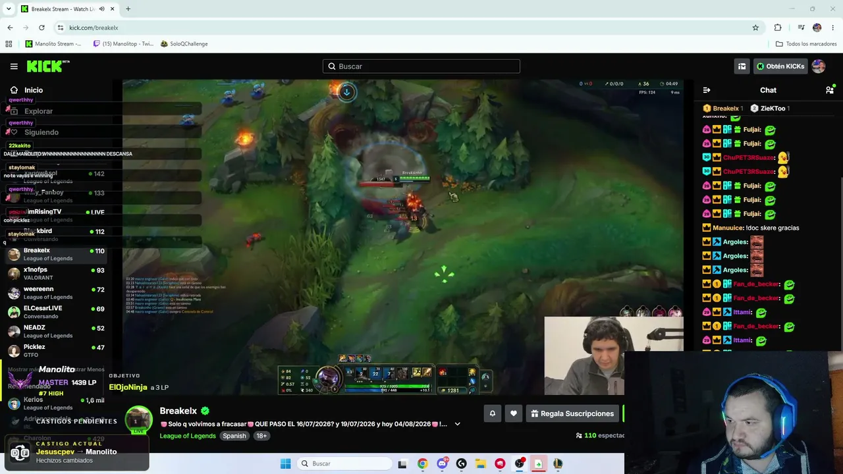Open SoloQChallenge bookmark

[184, 44]
